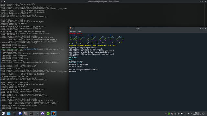Click the 'arikoto> cat hello.txt' command line
207x116 pixels.
click(78, 64)
